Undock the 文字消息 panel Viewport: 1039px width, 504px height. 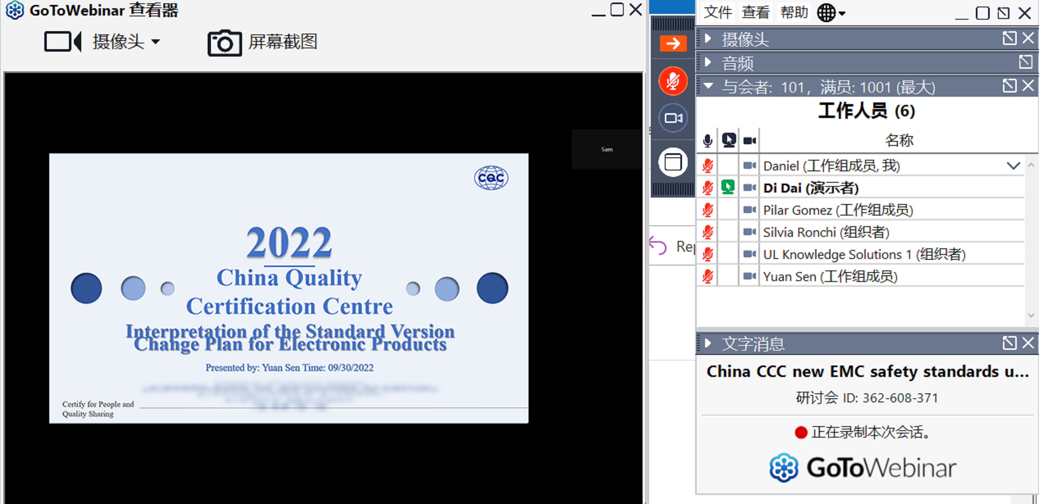tap(1009, 343)
